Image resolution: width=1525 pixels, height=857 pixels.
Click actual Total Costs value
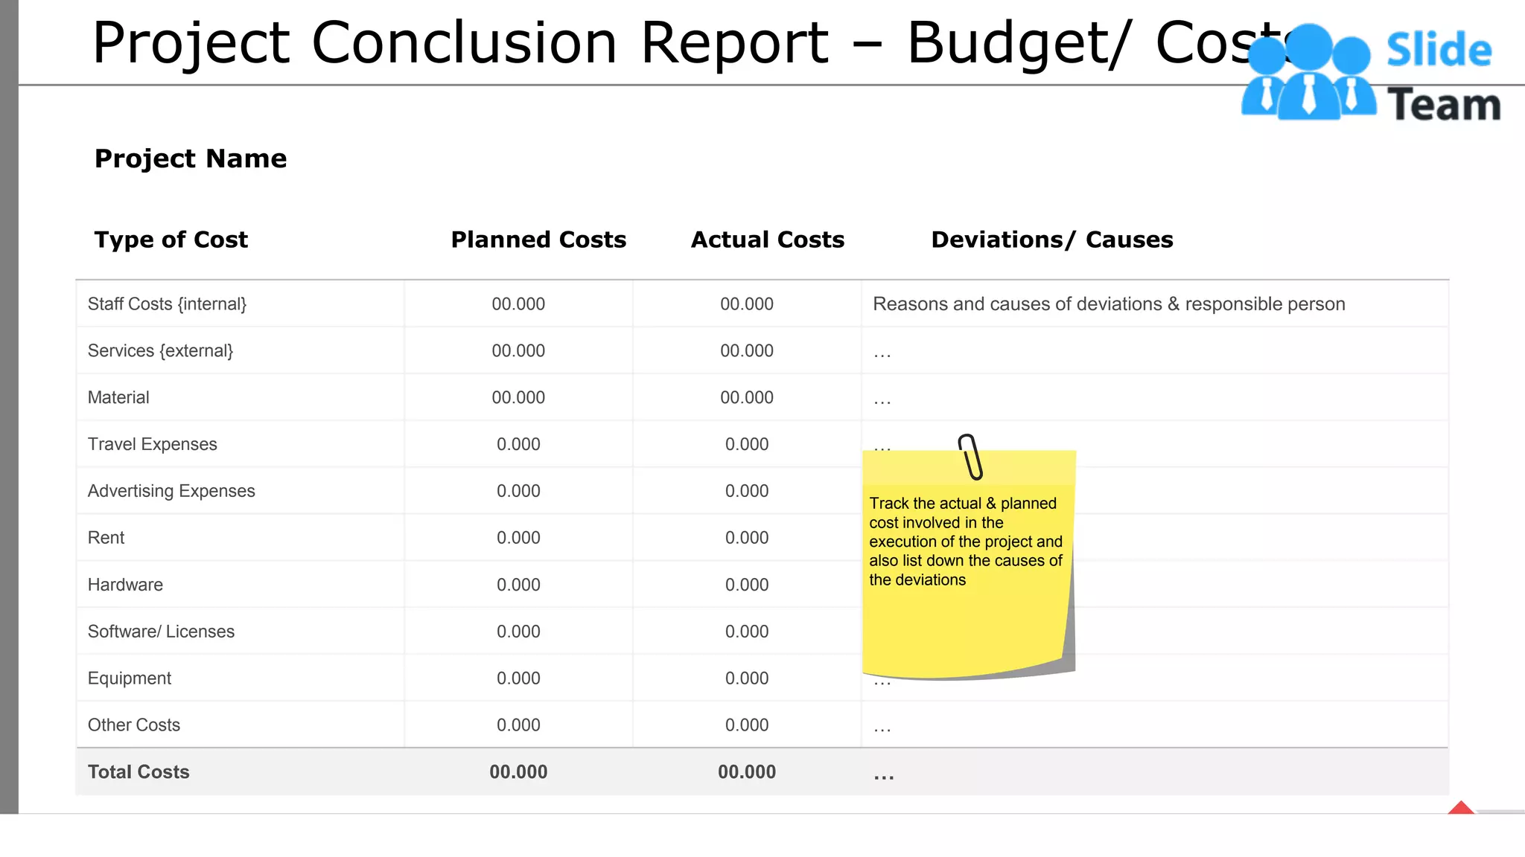(747, 772)
